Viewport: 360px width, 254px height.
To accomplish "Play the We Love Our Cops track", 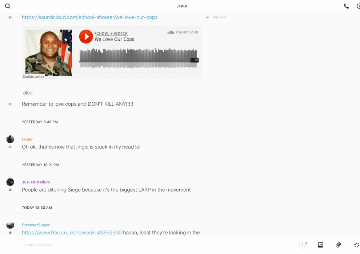I will 86,36.
